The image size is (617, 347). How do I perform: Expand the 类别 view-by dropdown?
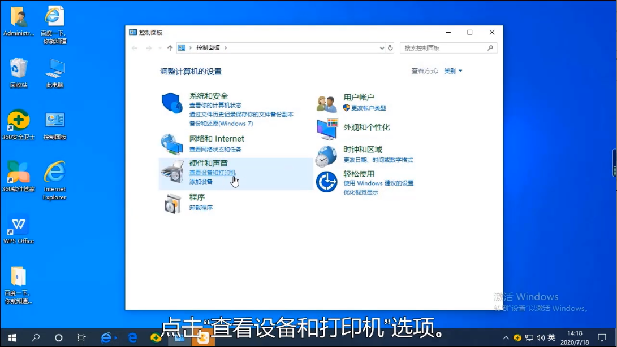(x=454, y=71)
